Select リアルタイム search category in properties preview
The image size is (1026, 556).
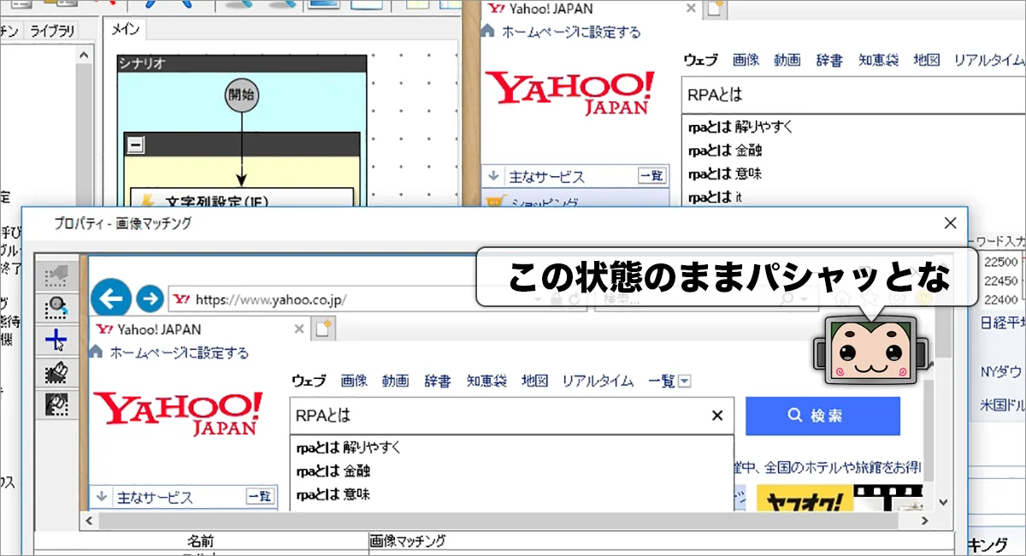(598, 381)
